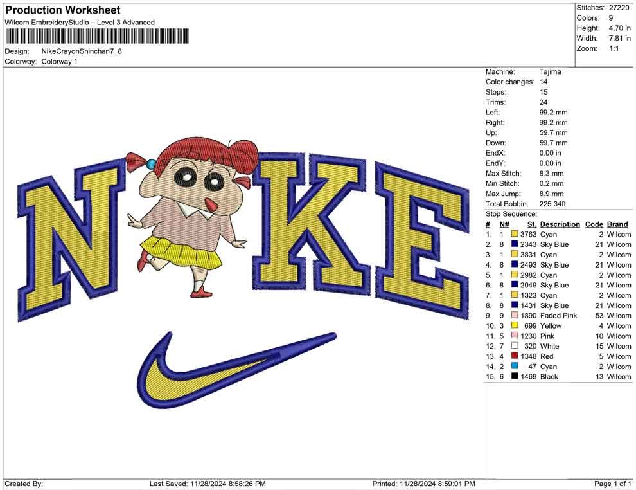Image resolution: width=636 pixels, height=490 pixels.
Task: Choose the red swatch next to 1348 Red
Action: [x=515, y=356]
